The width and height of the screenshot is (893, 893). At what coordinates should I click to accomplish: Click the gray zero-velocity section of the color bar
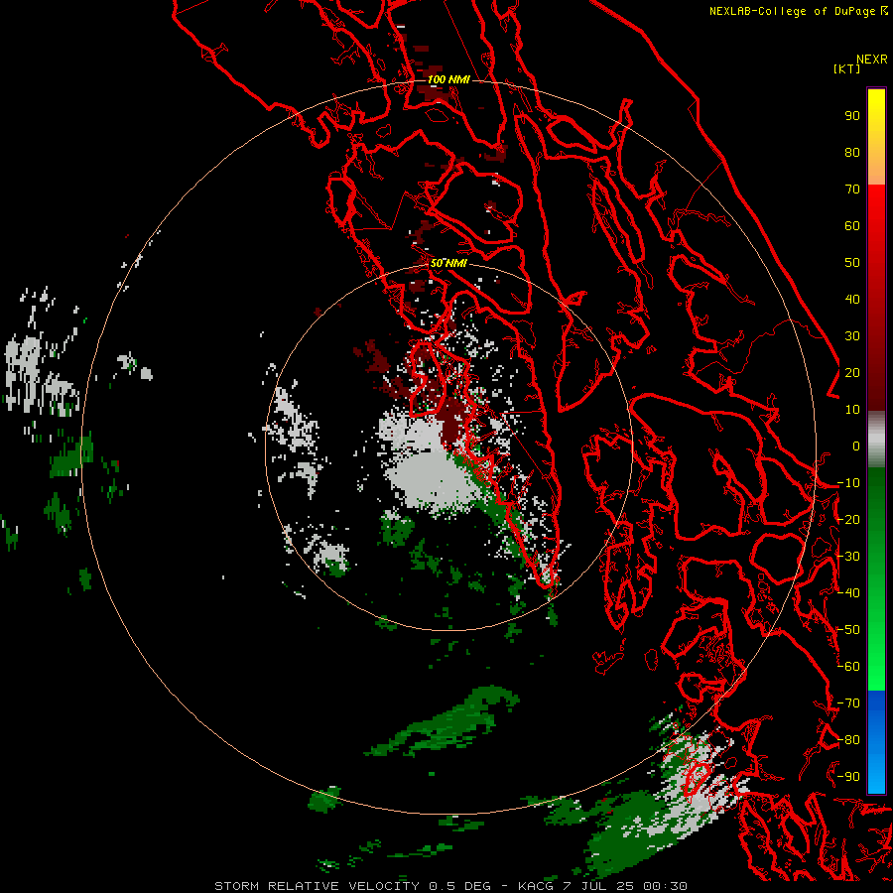[876, 439]
